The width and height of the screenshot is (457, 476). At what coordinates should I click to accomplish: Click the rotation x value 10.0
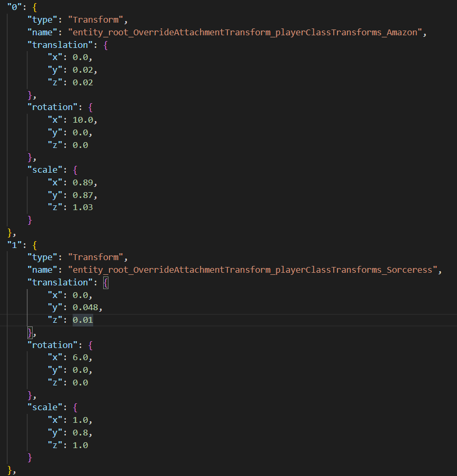point(83,120)
